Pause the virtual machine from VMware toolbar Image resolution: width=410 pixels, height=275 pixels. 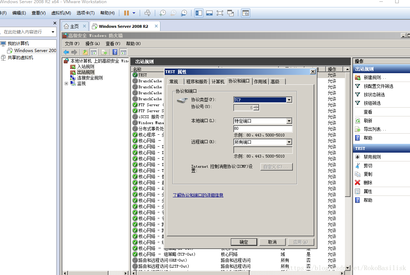point(126,13)
